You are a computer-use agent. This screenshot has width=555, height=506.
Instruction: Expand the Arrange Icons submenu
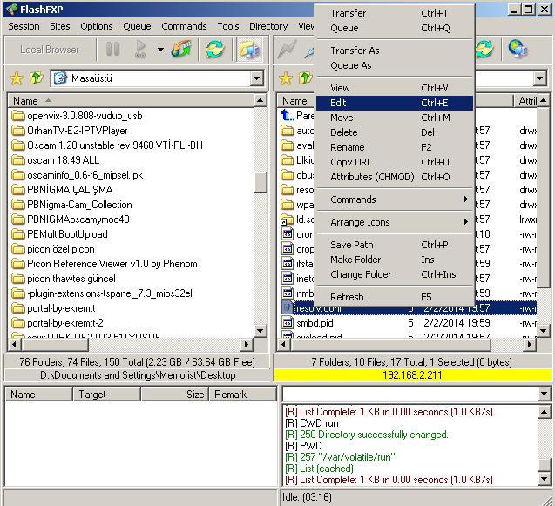tap(395, 222)
